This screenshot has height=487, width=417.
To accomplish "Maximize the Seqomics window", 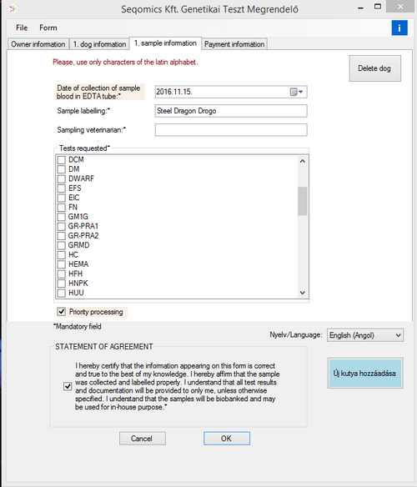I will 378,7.
